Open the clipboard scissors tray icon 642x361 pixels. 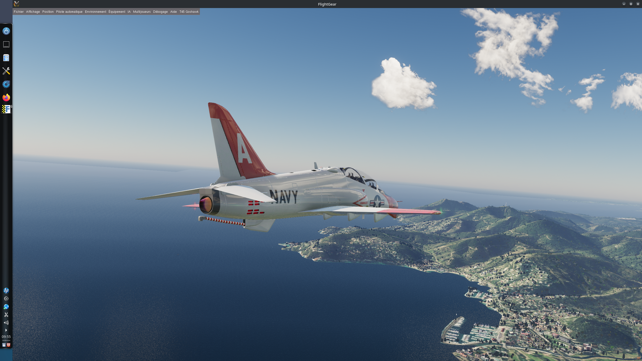click(6, 315)
